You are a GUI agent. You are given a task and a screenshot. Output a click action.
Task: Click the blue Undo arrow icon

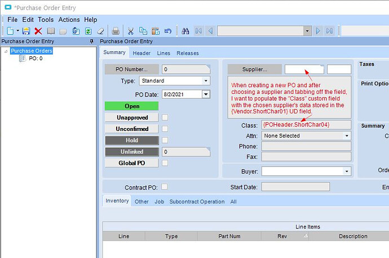[x=168, y=31]
